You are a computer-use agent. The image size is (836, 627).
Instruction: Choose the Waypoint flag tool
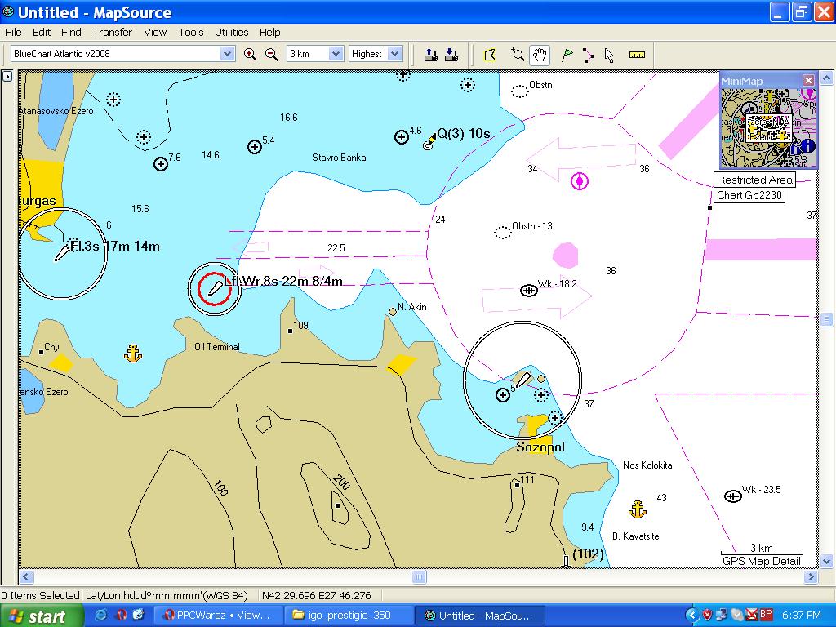[x=567, y=55]
